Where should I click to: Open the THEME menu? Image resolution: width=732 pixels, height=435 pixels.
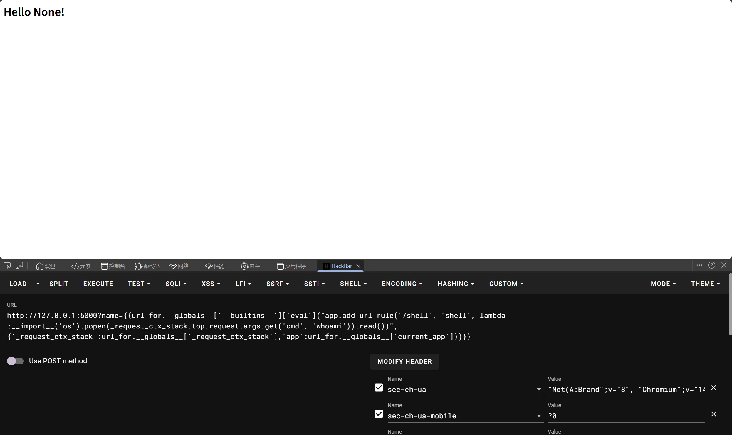[x=705, y=284]
